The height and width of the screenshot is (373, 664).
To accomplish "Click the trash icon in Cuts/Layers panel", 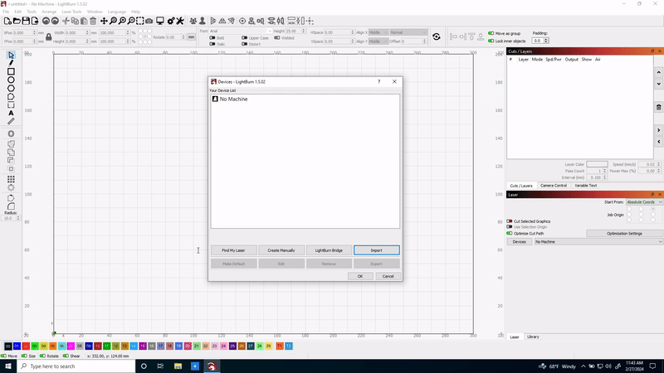I will point(658,108).
